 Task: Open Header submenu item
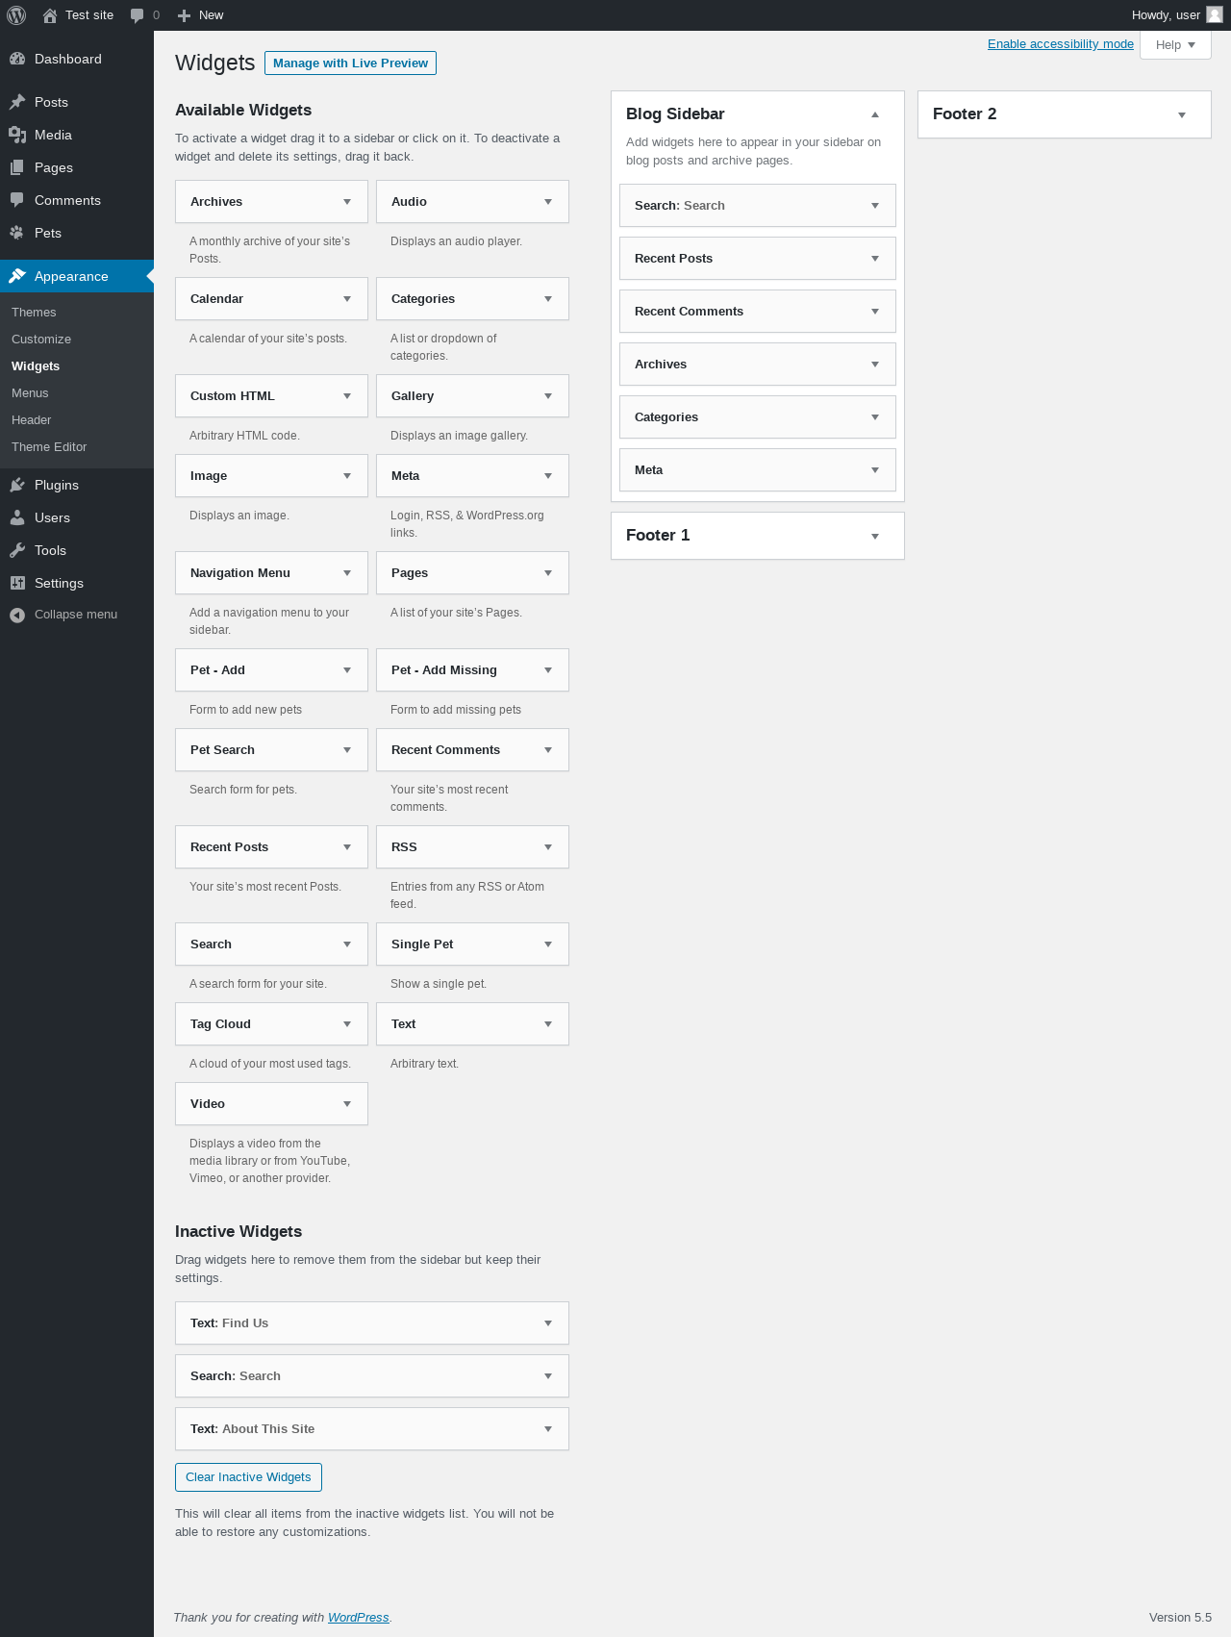click(x=32, y=420)
